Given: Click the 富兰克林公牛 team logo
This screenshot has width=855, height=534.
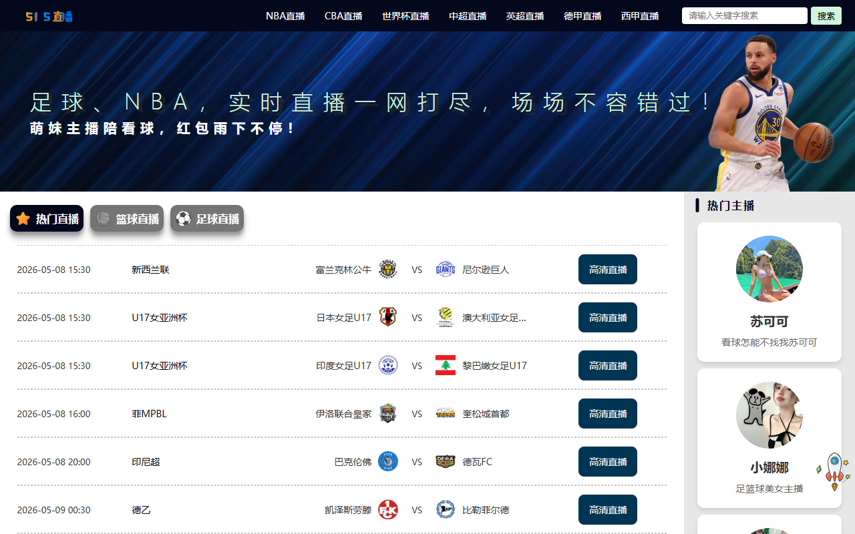Looking at the screenshot, I should [388, 269].
